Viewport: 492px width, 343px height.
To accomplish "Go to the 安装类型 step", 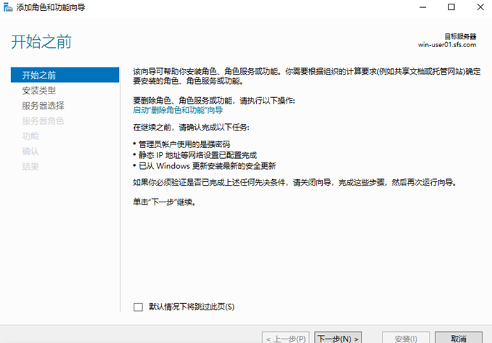I will pos(39,91).
